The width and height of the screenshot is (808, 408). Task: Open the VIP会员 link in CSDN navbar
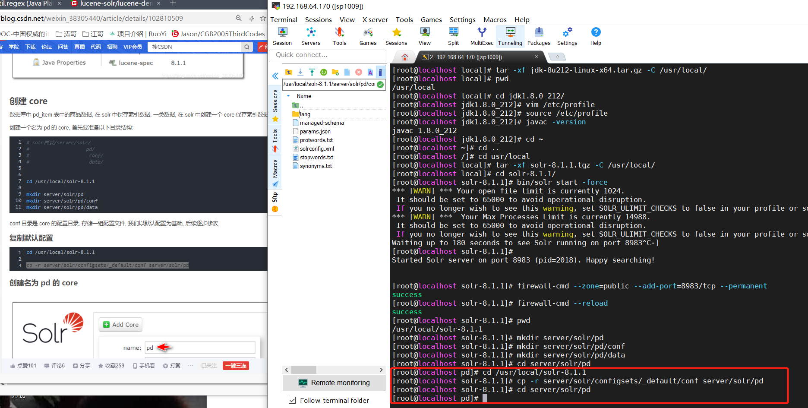[x=133, y=47]
